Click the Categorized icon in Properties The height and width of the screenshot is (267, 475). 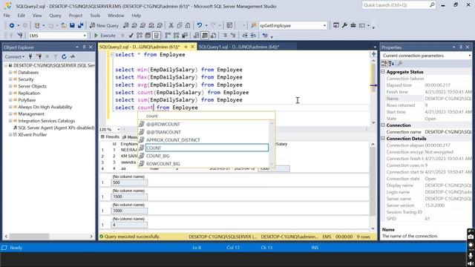click(x=384, y=63)
